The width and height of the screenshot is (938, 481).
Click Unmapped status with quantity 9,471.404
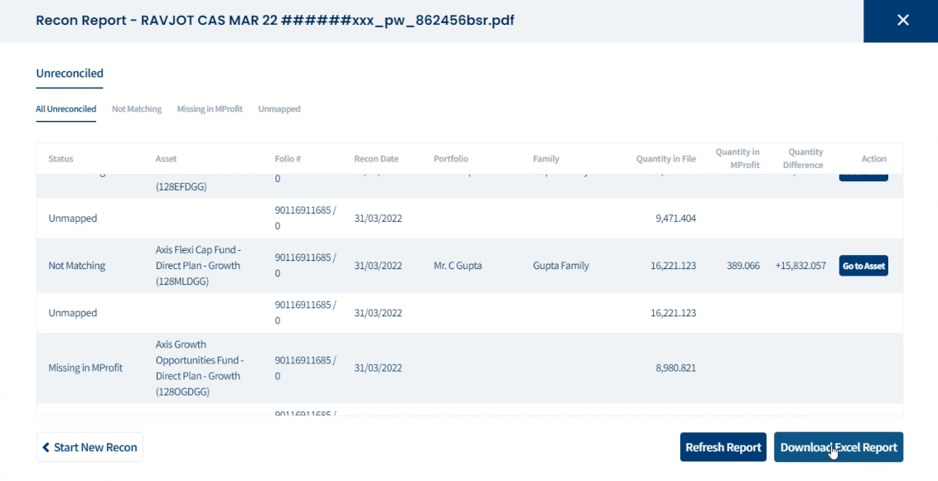(72, 219)
